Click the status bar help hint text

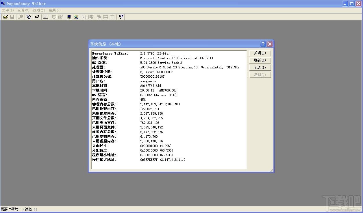(x=19, y=209)
